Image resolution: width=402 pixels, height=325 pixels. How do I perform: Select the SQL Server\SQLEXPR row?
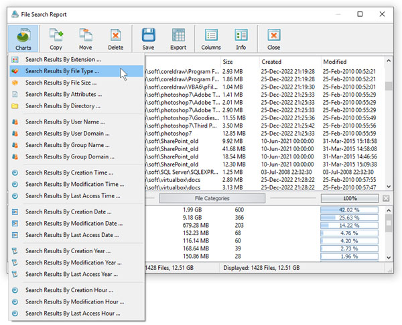265,172
